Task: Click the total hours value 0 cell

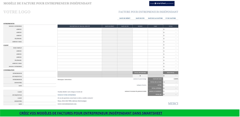Action: [x=140, y=76]
